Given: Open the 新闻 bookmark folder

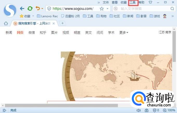Looking at the screenshot, I should click(128, 16).
